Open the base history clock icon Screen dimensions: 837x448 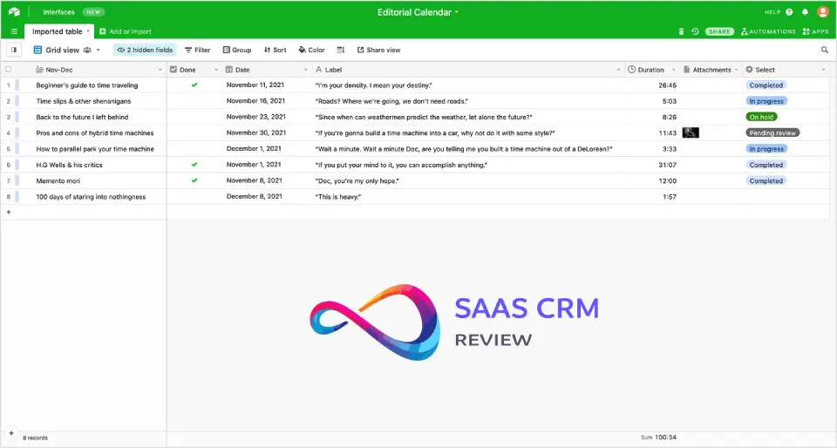pos(695,31)
